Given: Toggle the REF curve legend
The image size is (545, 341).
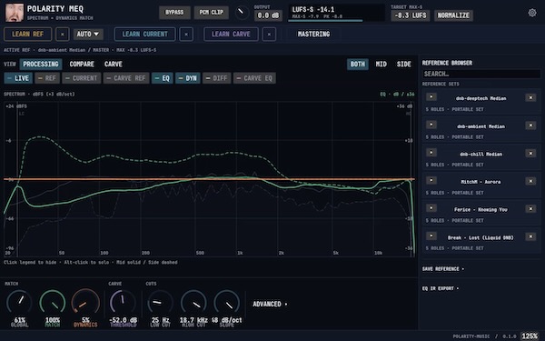Looking at the screenshot, I should [47, 78].
